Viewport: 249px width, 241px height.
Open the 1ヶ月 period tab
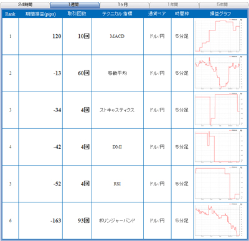(x=125, y=5)
